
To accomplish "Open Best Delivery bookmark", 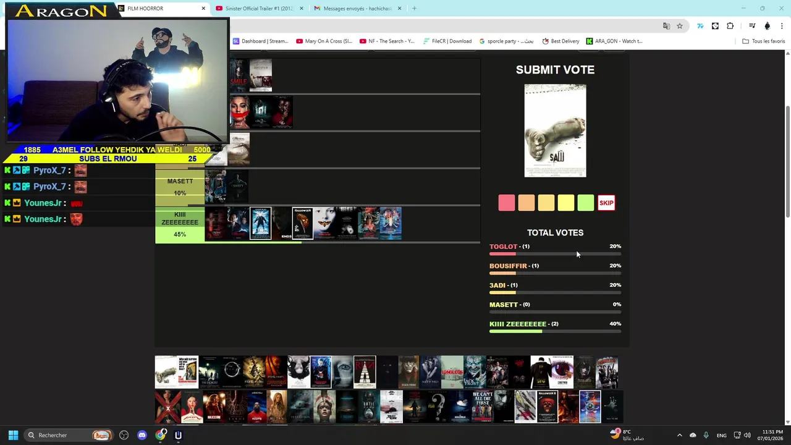I will 560,41.
